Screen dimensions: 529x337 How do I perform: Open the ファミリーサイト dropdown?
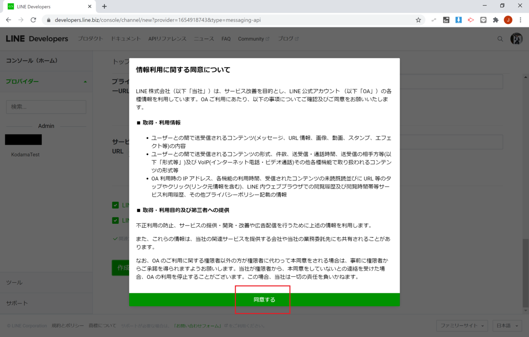(462, 326)
